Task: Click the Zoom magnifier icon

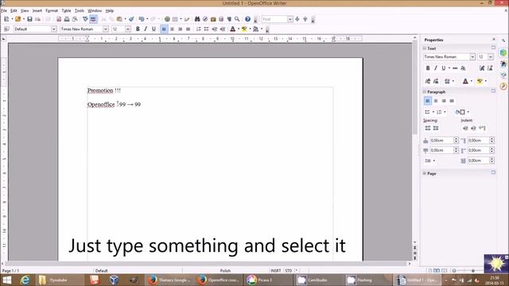Action: 237,19
